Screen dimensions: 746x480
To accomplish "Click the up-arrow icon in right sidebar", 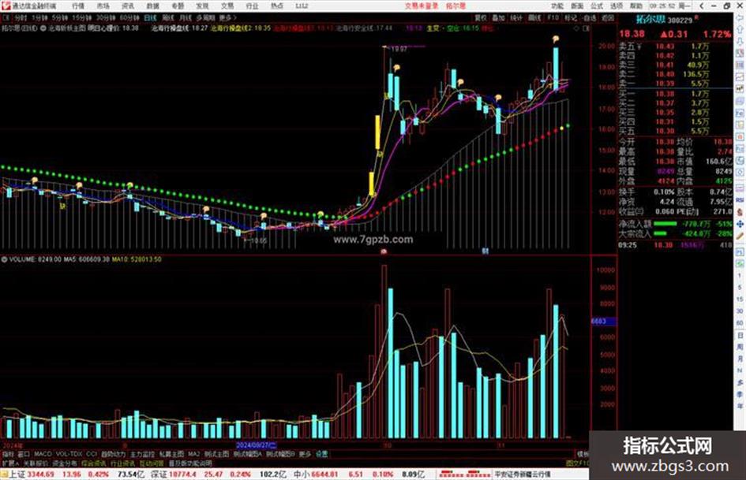I will pyautogui.click(x=740, y=29).
